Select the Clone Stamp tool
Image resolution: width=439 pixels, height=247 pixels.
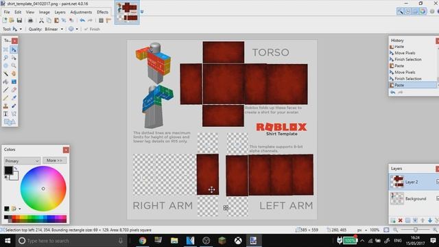click(5, 106)
